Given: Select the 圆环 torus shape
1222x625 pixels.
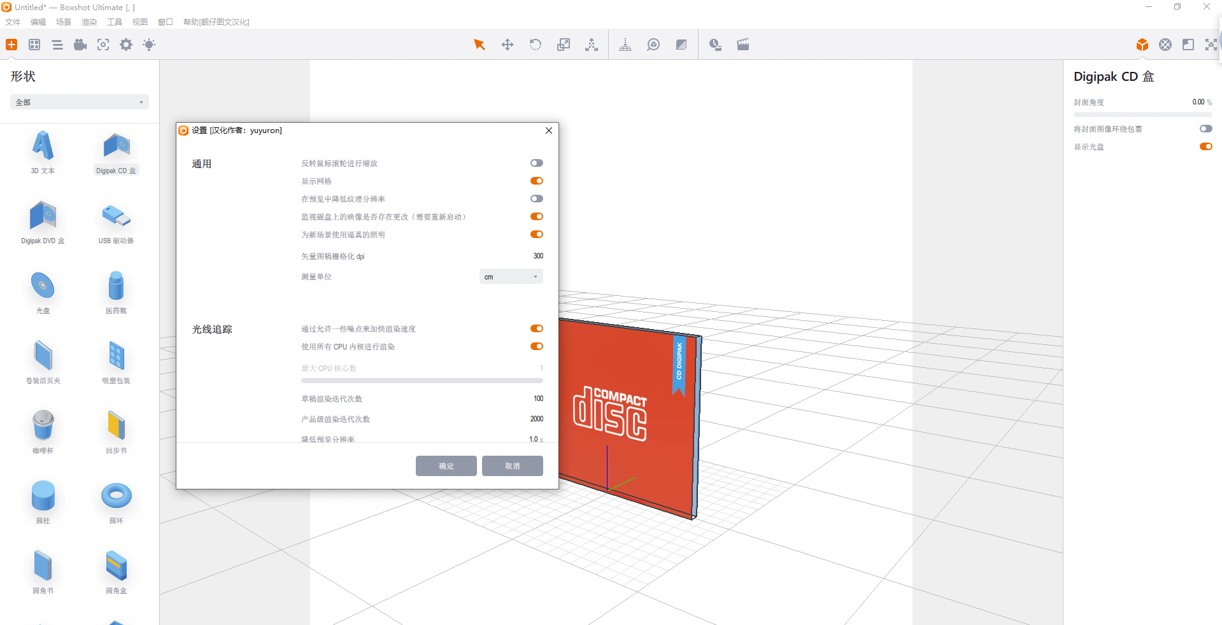Looking at the screenshot, I should [x=116, y=502].
